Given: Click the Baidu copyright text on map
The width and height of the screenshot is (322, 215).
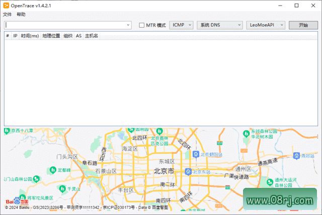Looking at the screenshot, I should click(87, 207).
